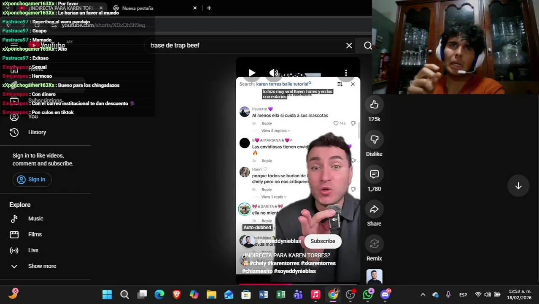Submit search with magnifier icon
The width and height of the screenshot is (539, 304).
pyautogui.click(x=368, y=46)
